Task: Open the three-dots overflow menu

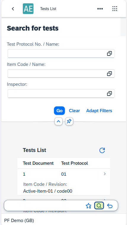Action: click(x=100, y=9)
